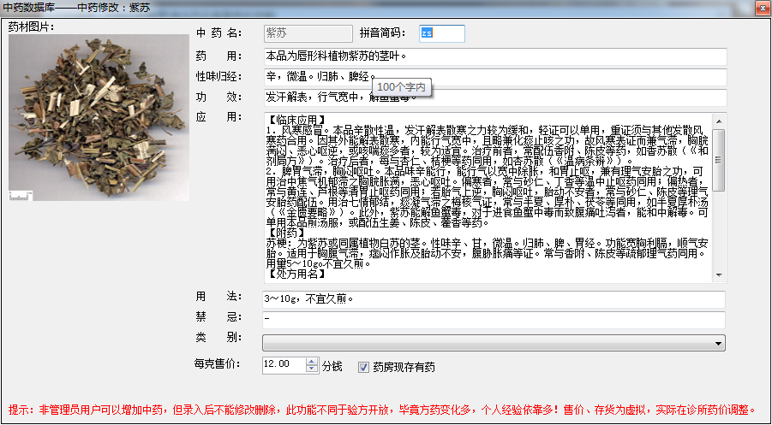Increase 每克售价 with spinner up arrow

[310, 361]
